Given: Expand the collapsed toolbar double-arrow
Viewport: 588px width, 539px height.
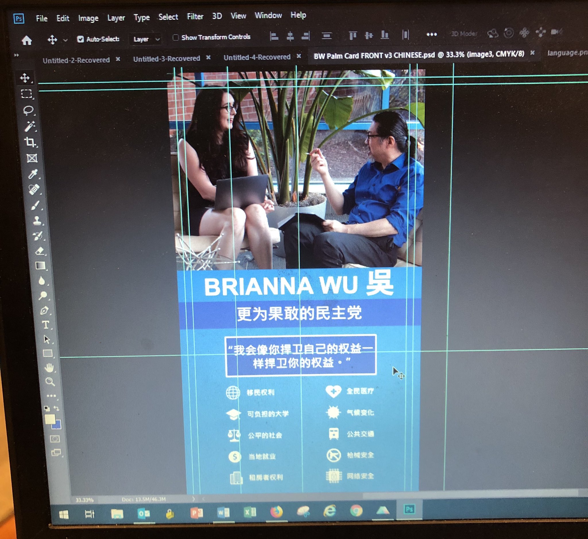Looking at the screenshot, I should coord(17,55).
